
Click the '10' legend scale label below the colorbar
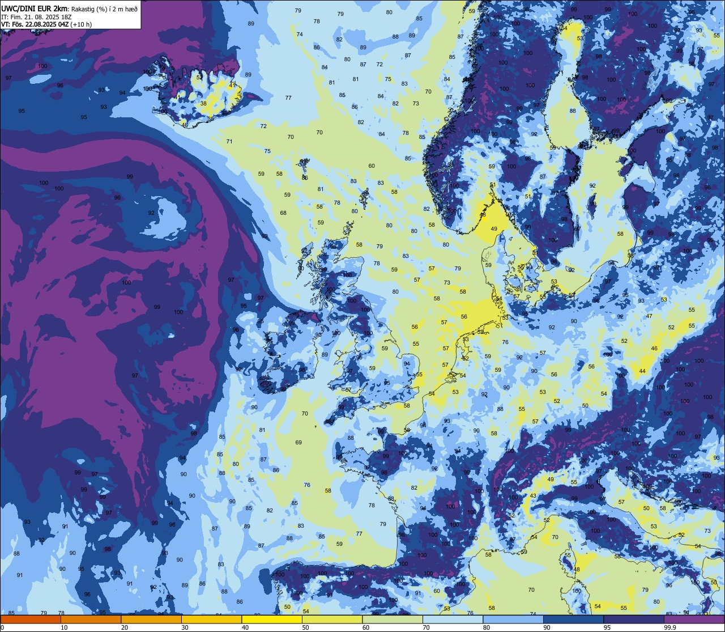click(x=64, y=627)
